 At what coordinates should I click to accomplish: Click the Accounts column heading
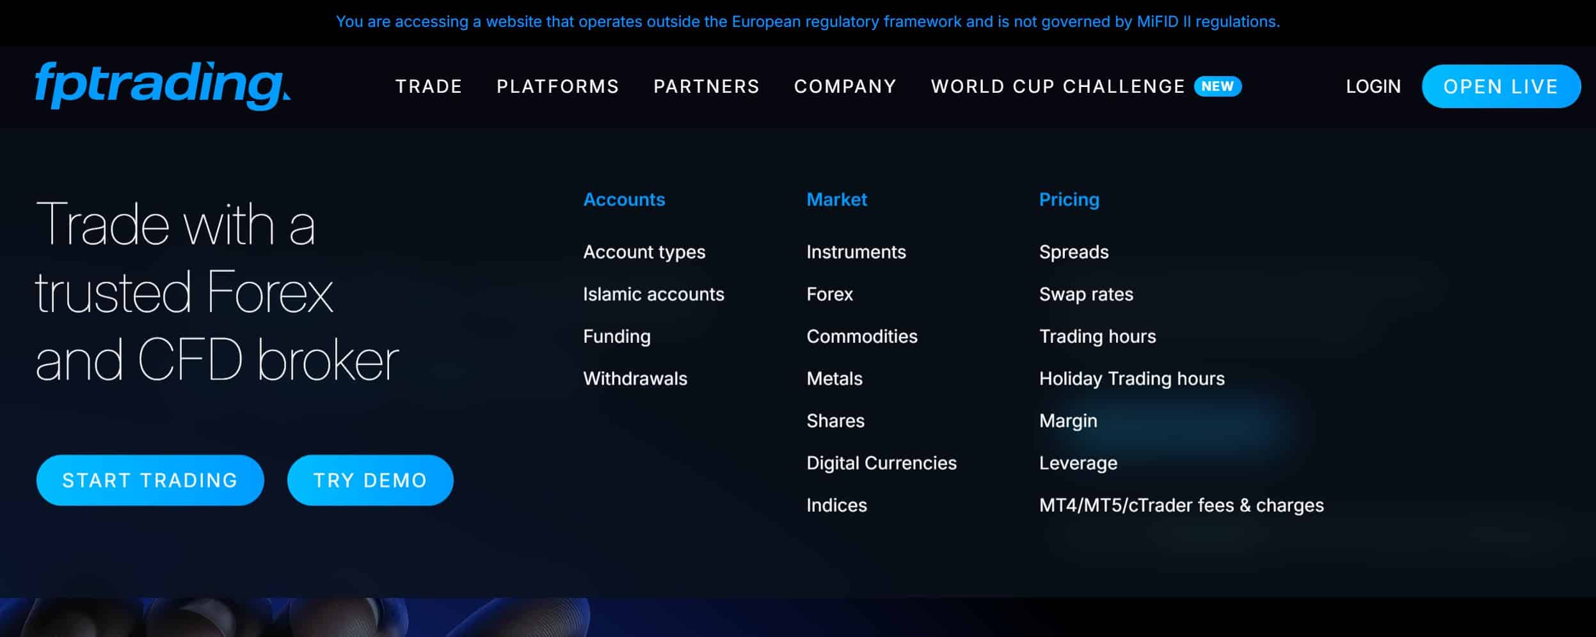pos(624,200)
